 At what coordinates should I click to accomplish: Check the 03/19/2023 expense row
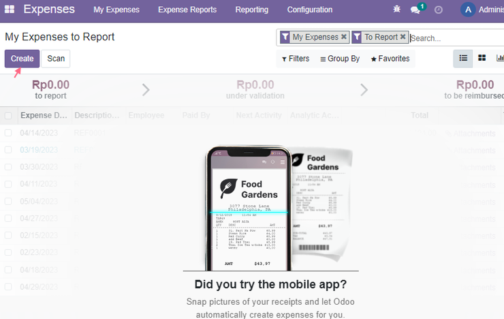coord(8,150)
